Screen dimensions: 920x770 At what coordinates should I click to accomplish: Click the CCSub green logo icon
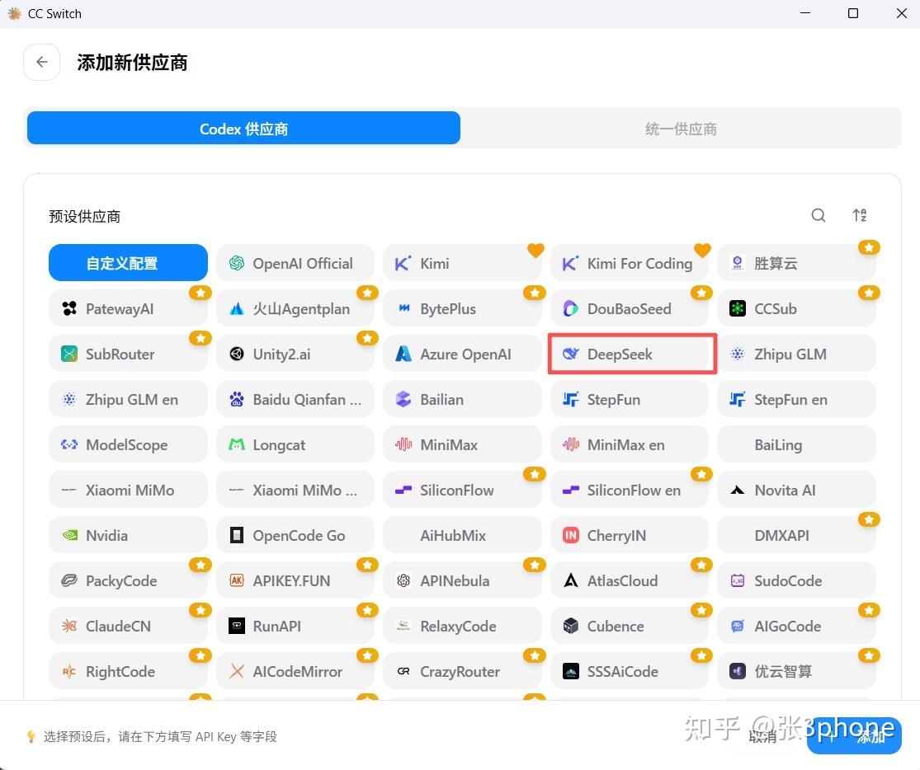[x=738, y=308]
